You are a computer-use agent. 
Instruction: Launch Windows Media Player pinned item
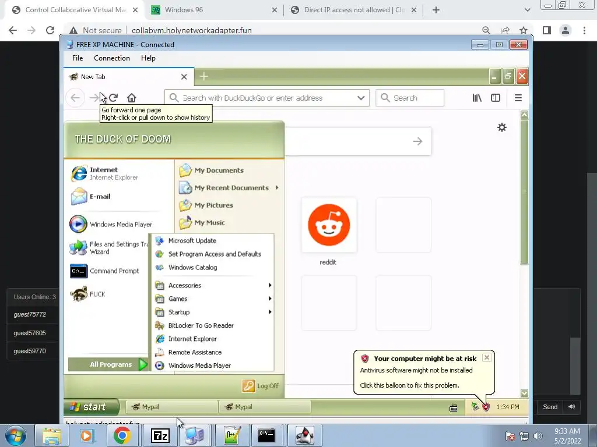click(x=111, y=224)
